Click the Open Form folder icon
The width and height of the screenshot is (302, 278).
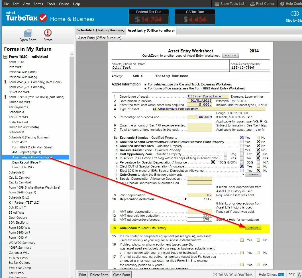tap(28, 33)
